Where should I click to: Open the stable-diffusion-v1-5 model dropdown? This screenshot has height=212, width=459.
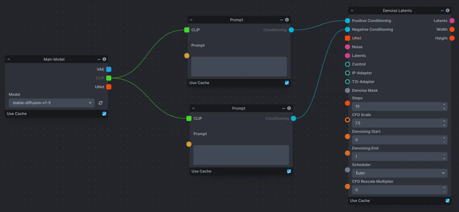click(51, 103)
